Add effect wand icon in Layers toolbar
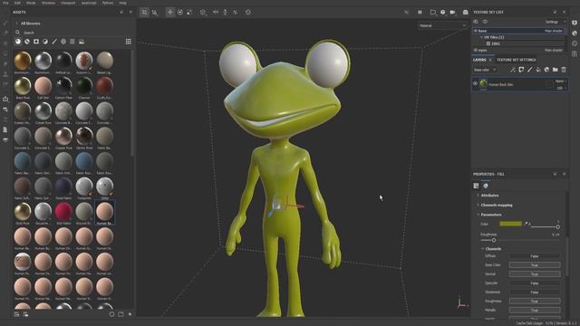This screenshot has width=580, height=326. coord(513,70)
